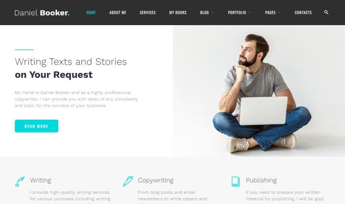Go to the Home menu item

[91, 12]
